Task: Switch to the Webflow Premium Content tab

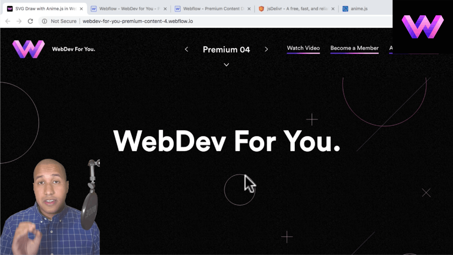Action: [211, 8]
